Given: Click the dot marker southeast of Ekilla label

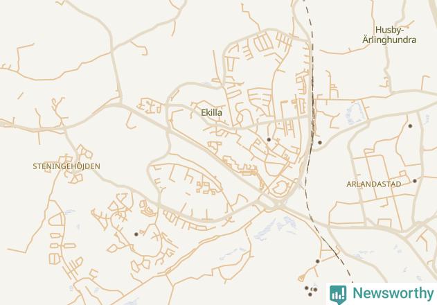Looking at the screenshot, I should 269,139.
